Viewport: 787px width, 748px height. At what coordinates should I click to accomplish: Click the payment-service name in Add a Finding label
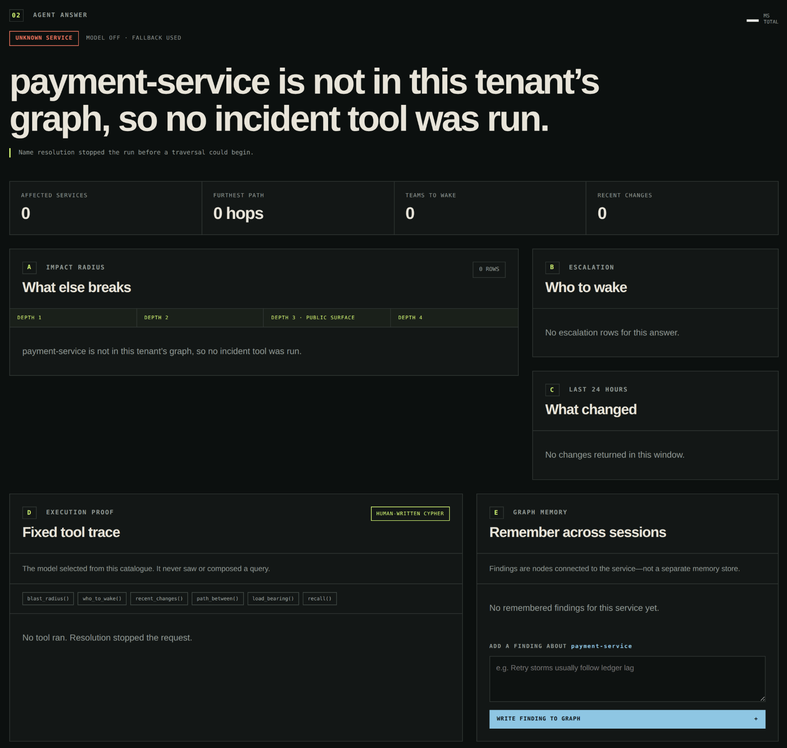click(601, 646)
